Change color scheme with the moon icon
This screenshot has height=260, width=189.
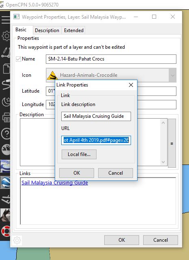[6, 102]
